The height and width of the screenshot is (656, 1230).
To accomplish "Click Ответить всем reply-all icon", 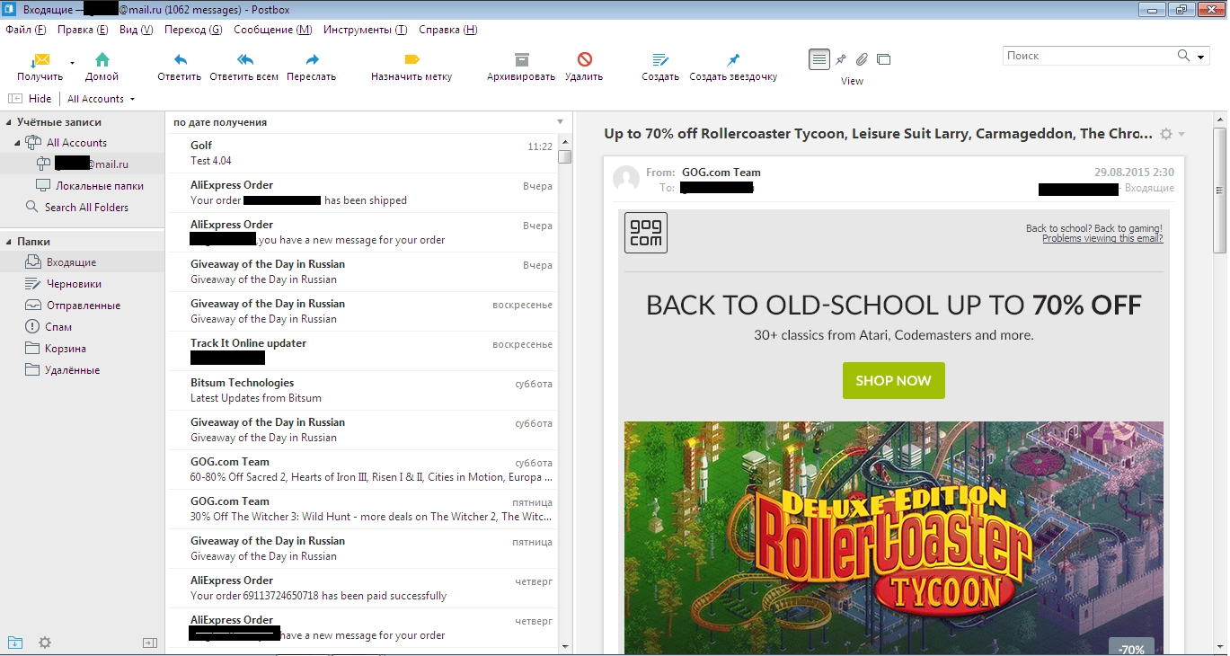I will 244,60.
